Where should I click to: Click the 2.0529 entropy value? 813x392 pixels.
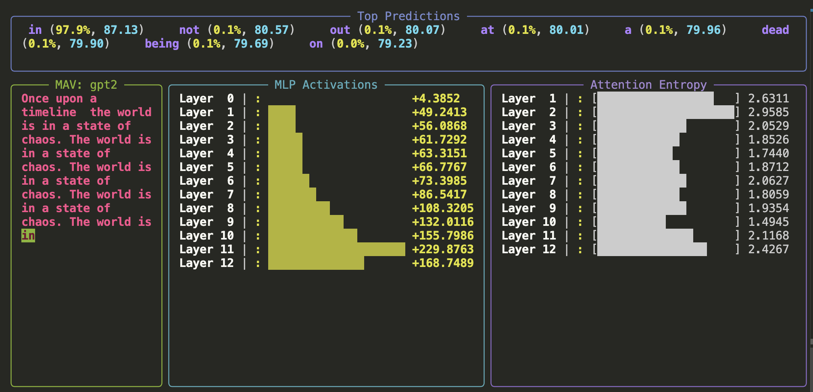[769, 126]
